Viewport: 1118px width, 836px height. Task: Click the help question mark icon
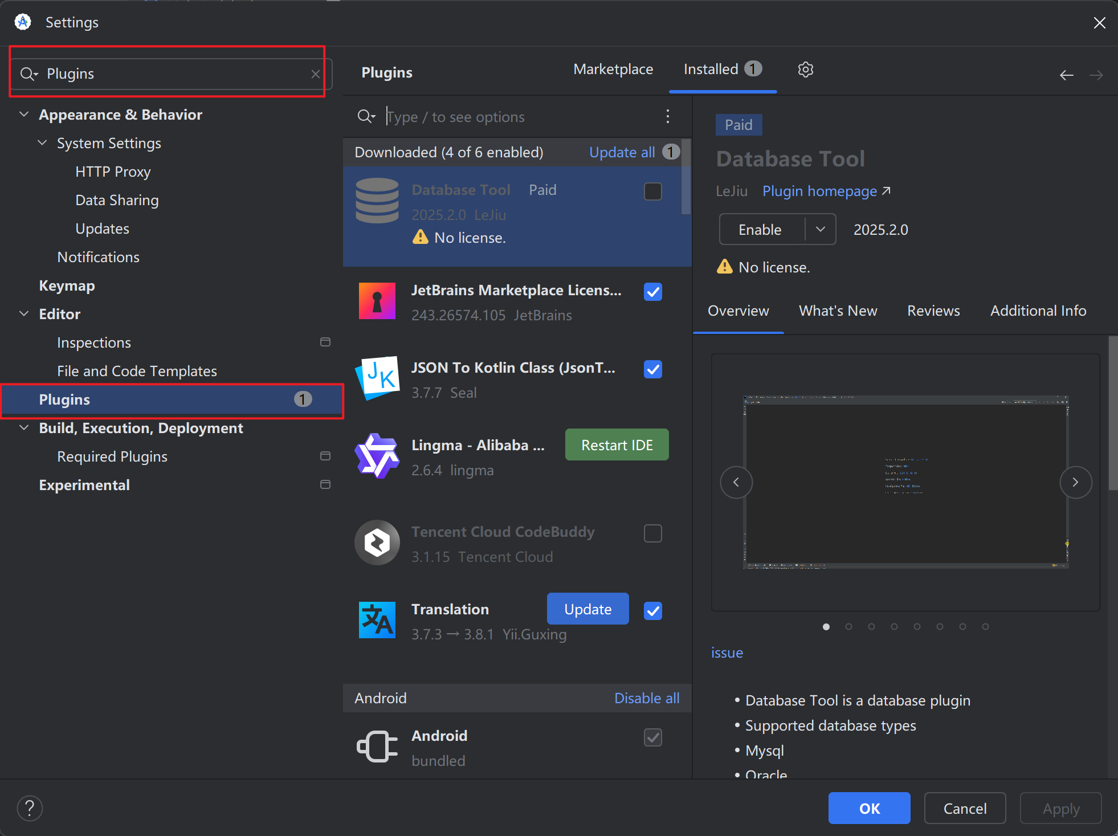click(30, 808)
